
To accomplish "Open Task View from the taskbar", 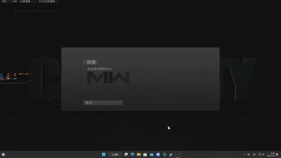I will click(126, 154).
